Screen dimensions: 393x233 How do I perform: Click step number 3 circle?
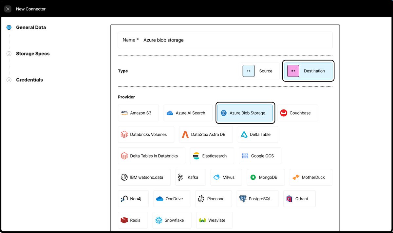click(9, 80)
